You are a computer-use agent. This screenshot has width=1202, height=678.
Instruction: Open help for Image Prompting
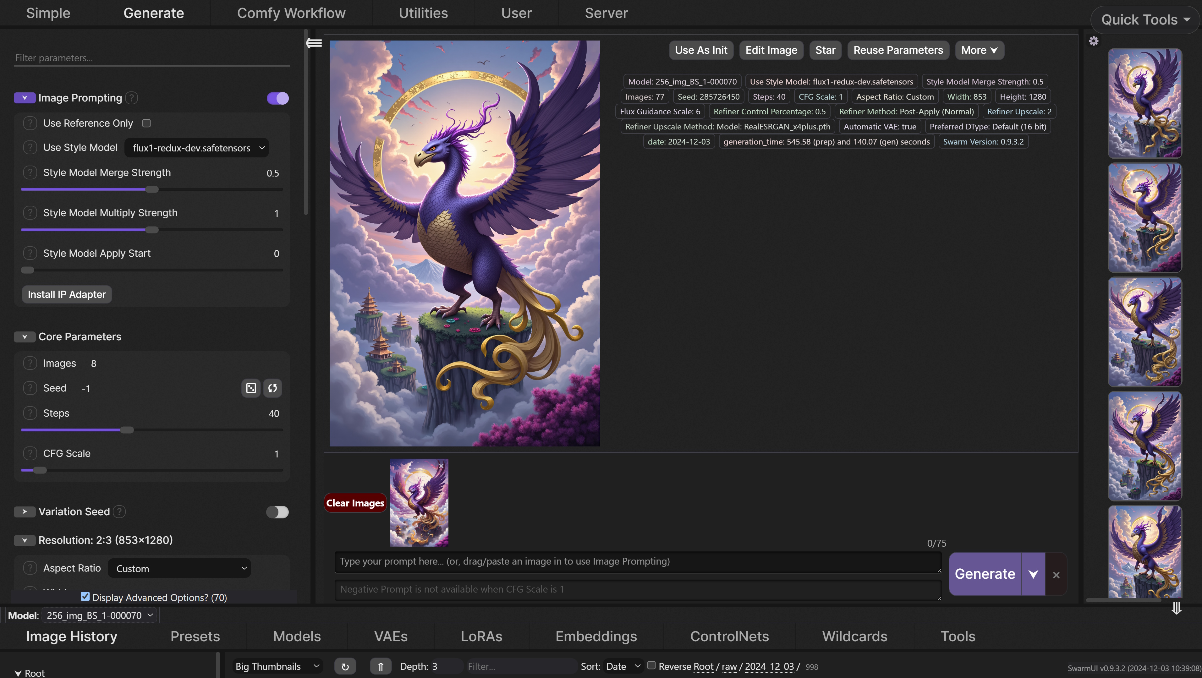point(132,98)
